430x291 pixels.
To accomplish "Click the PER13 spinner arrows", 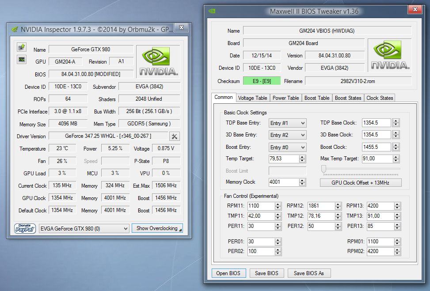I will click(x=397, y=227).
